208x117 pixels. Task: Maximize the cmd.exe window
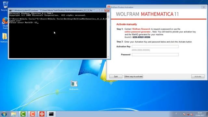102,10
